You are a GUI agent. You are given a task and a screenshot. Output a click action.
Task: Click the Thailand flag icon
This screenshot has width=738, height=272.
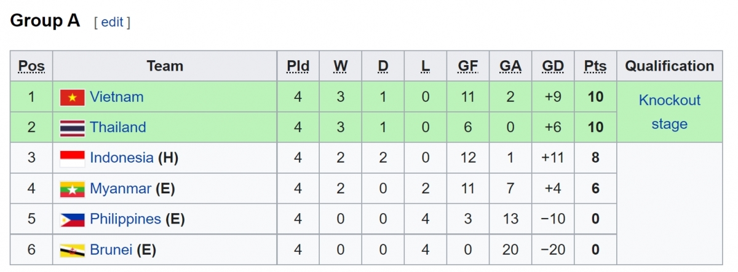pos(72,128)
